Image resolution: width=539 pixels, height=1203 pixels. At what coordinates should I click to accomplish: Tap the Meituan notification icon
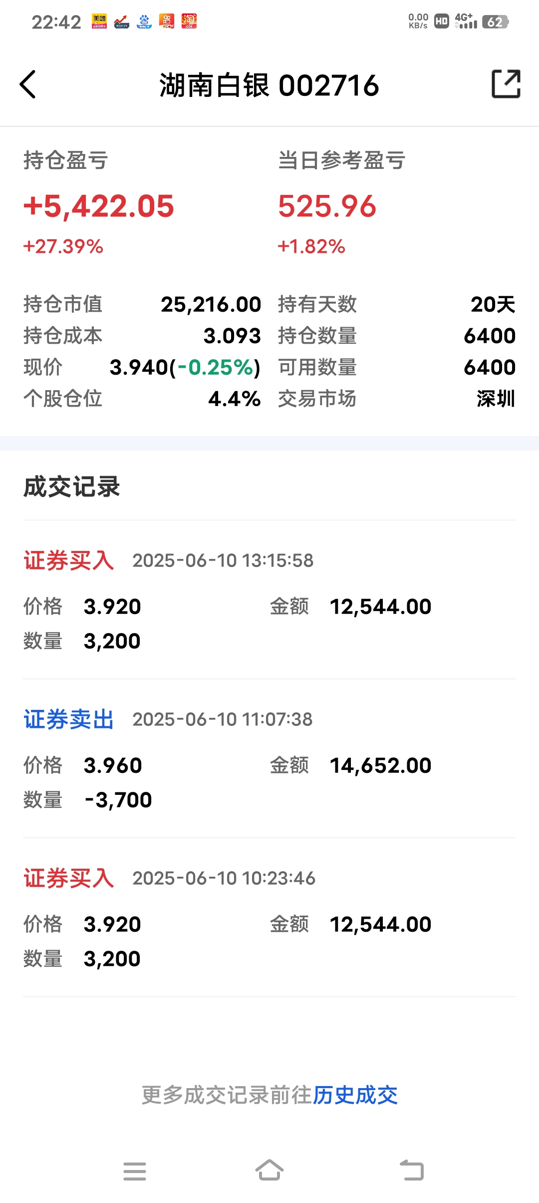coord(99,21)
